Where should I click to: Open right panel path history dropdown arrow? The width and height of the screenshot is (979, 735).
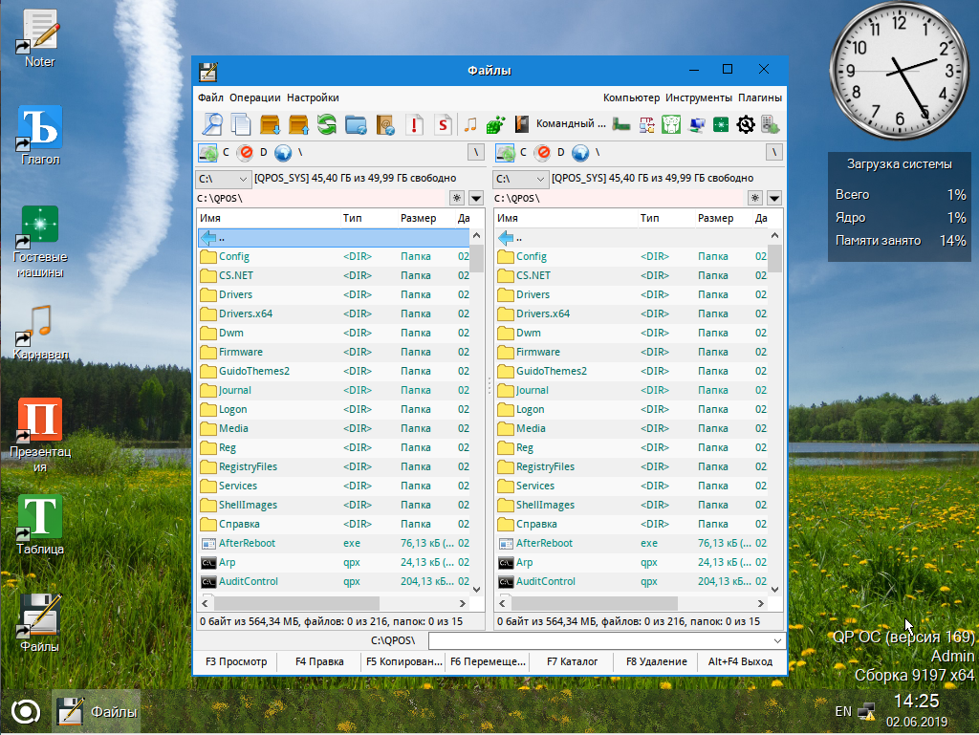(774, 198)
